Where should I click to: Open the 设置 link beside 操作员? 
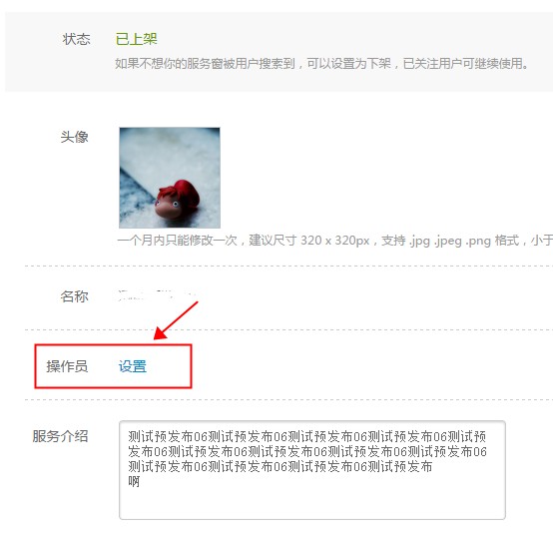[132, 366]
